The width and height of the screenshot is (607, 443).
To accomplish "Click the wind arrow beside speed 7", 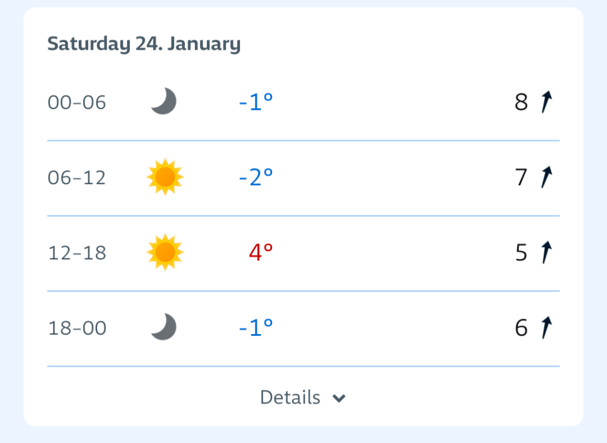I will click(547, 177).
